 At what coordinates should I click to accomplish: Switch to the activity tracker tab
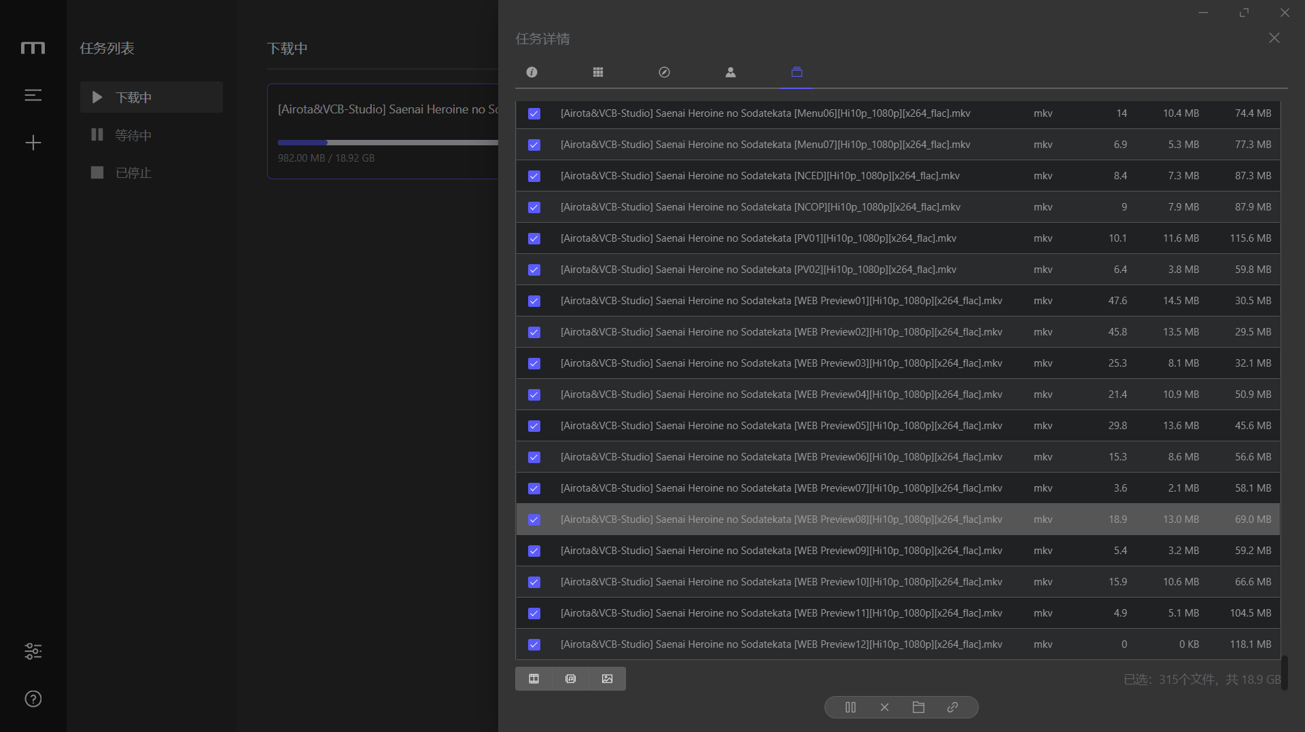(x=664, y=72)
